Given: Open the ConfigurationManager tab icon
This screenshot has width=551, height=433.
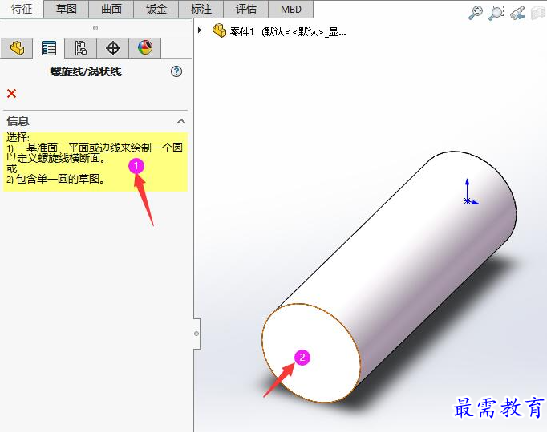Looking at the screenshot, I should pos(80,48).
